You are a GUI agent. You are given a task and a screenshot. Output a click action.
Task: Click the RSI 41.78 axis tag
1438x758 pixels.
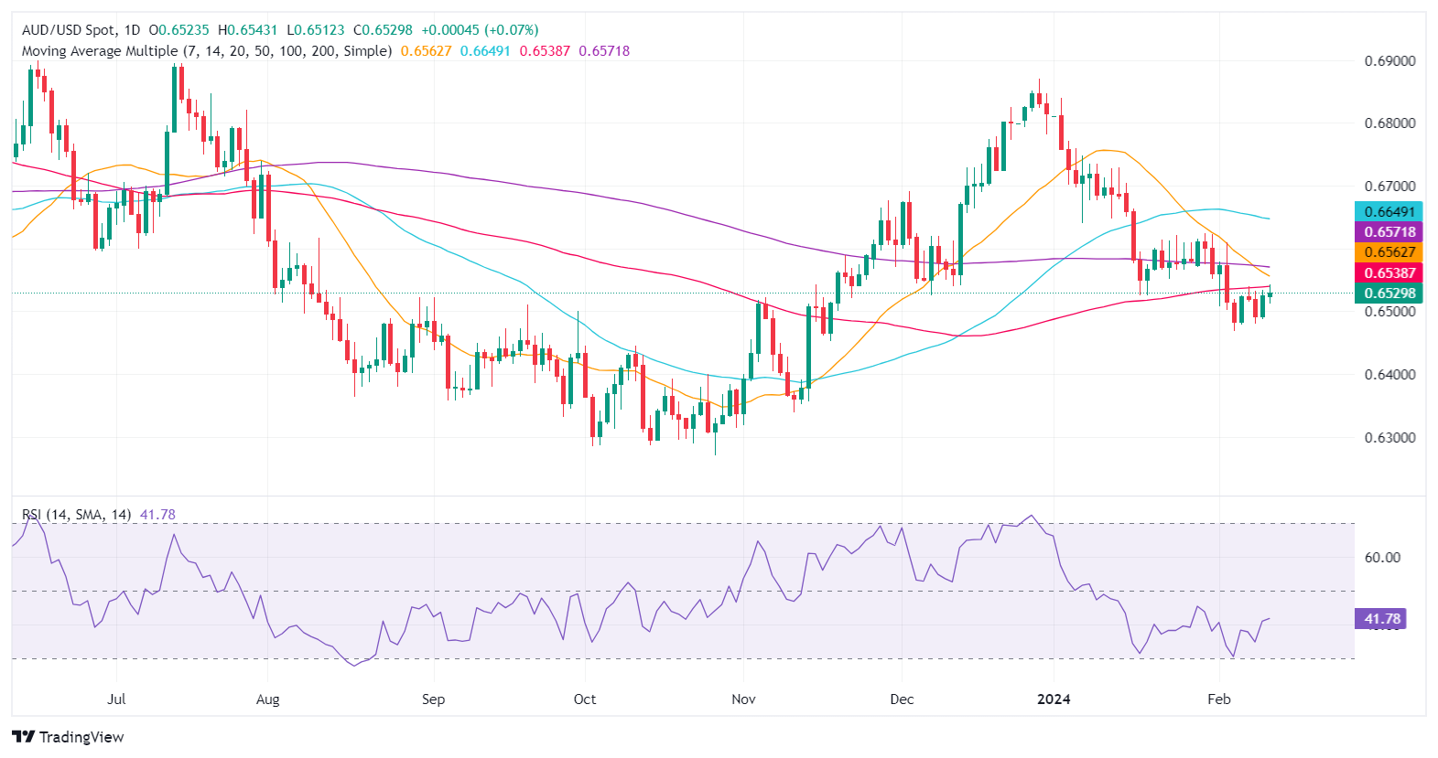pyautogui.click(x=1381, y=619)
